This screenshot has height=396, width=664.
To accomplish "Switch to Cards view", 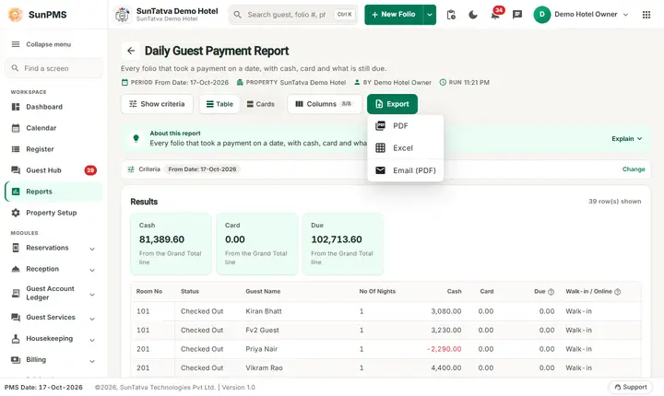I will tap(260, 104).
